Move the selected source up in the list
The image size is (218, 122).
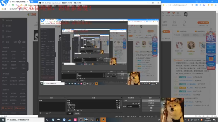coord(78,110)
